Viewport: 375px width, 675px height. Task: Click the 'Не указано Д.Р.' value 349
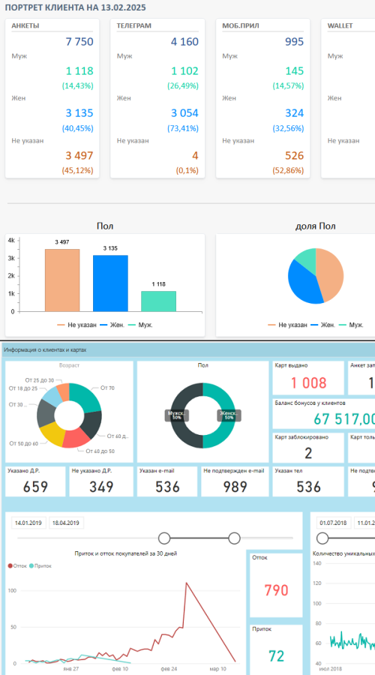coord(101,487)
